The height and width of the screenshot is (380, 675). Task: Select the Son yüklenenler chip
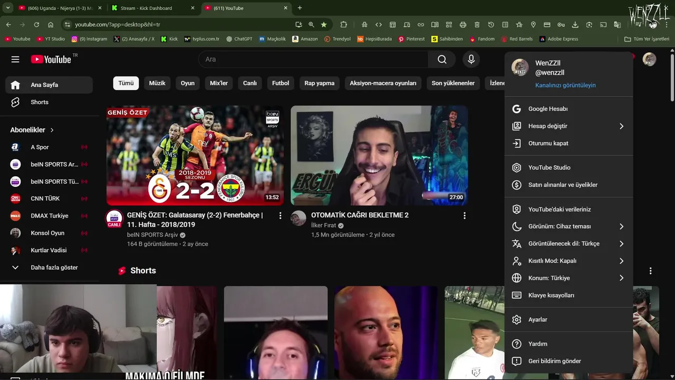(x=453, y=83)
